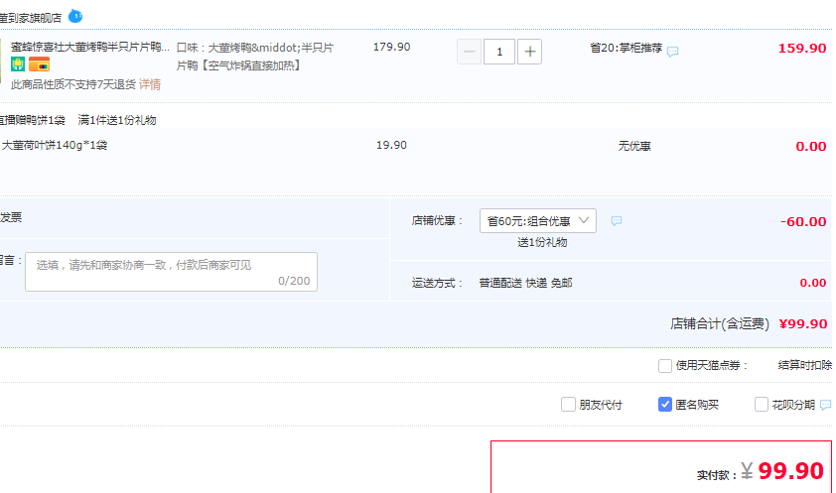Click the 省20:掌柜推荐 discount text
The height and width of the screenshot is (493, 836).
click(626, 48)
